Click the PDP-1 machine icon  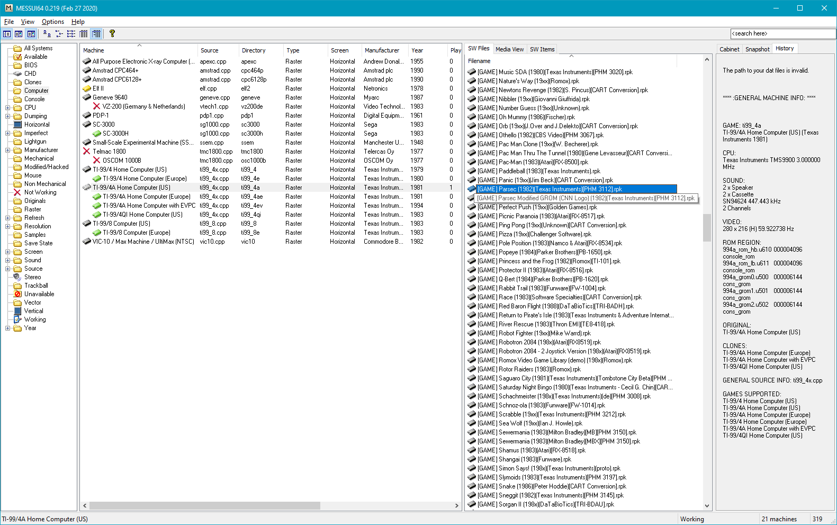87,115
